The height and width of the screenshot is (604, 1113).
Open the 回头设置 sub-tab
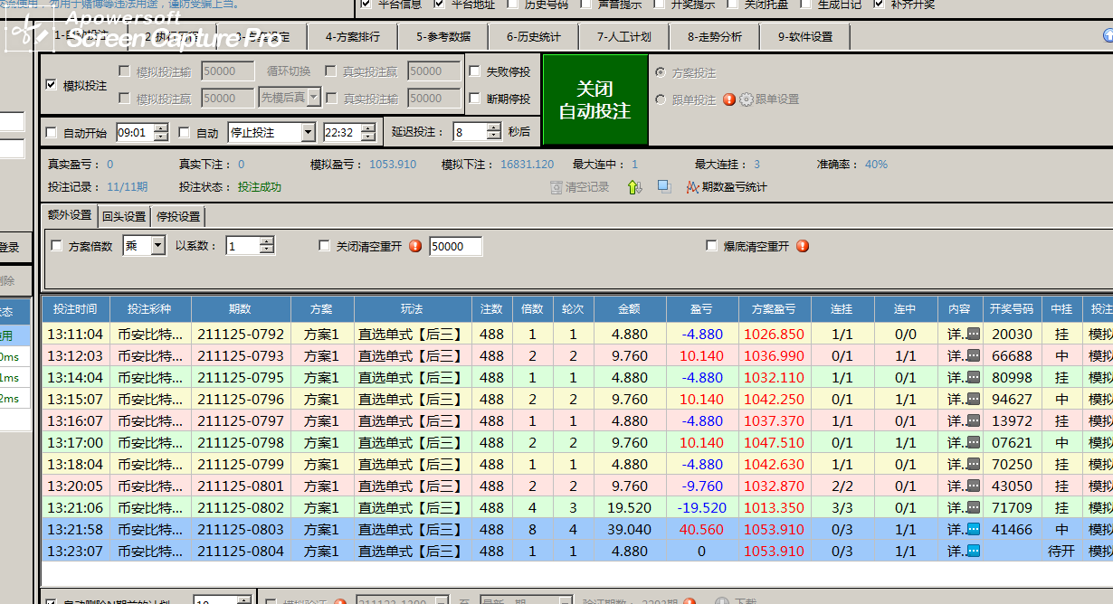click(x=124, y=216)
